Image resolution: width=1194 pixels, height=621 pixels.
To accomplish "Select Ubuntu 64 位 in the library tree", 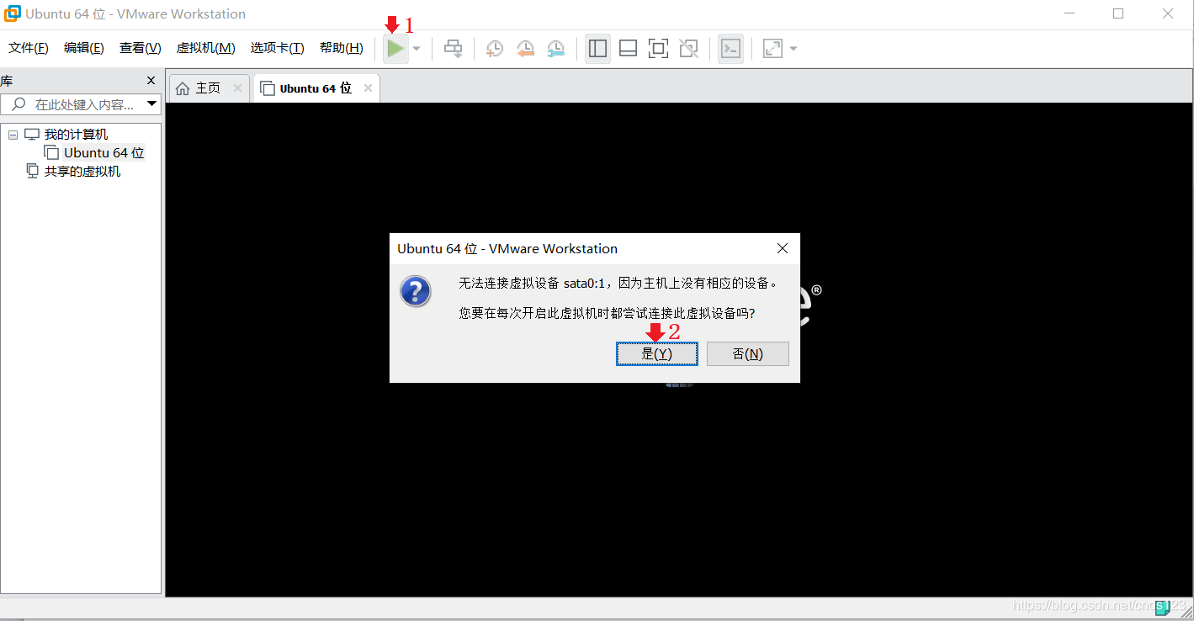I will coord(104,153).
